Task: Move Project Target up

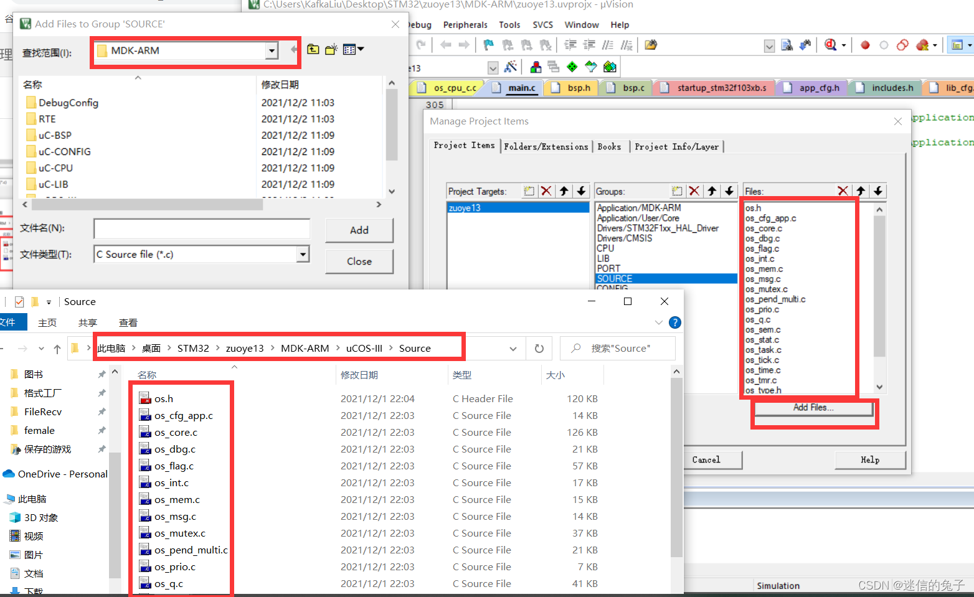Action: tap(564, 191)
